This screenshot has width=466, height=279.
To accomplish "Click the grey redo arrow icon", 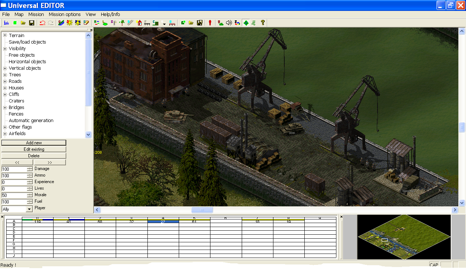I will coord(51,23).
